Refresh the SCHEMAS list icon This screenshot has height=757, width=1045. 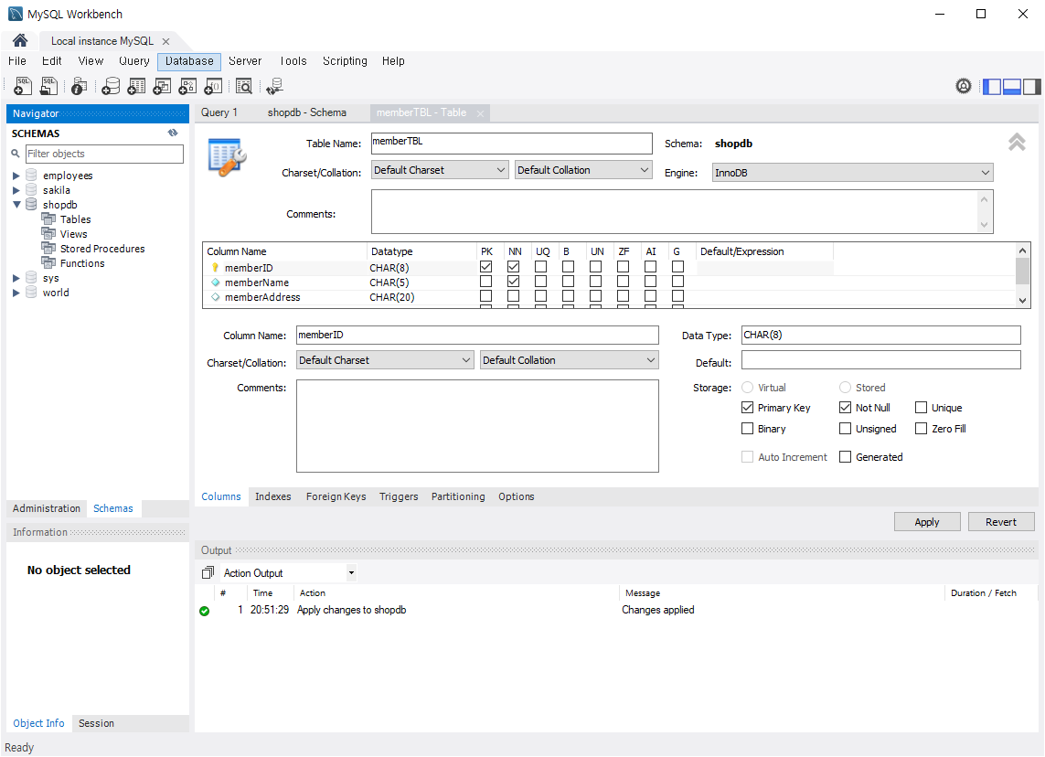coord(174,133)
